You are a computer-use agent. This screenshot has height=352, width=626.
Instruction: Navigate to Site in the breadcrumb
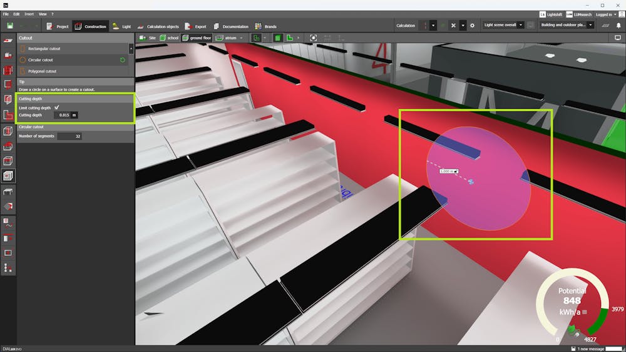pos(148,38)
